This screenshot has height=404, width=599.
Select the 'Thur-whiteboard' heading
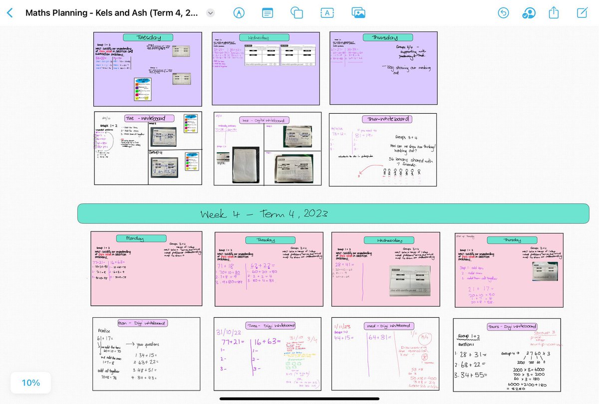point(388,119)
